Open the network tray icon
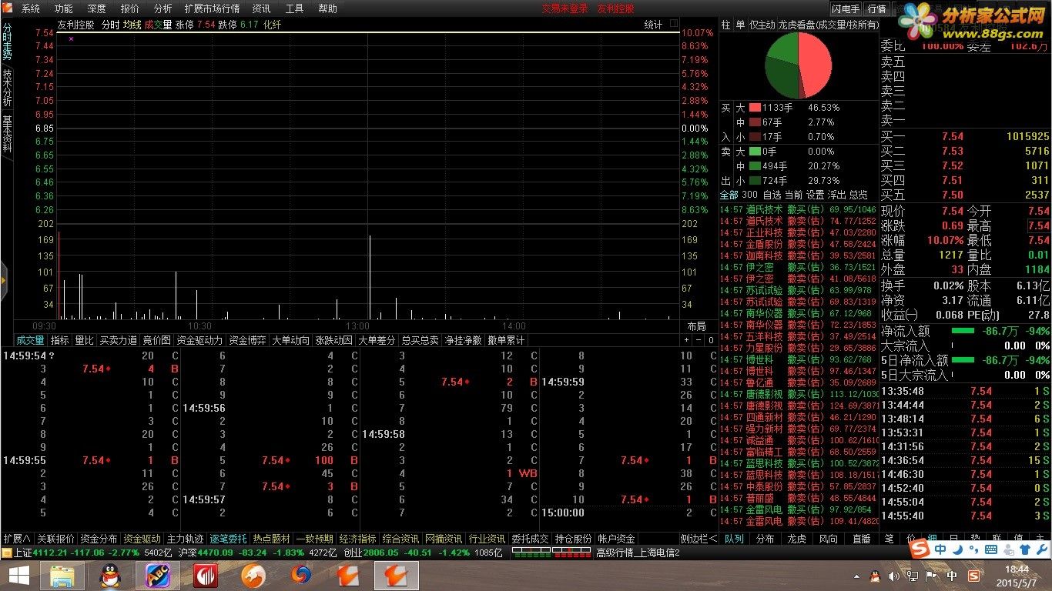This screenshot has width=1052, height=591. click(913, 576)
